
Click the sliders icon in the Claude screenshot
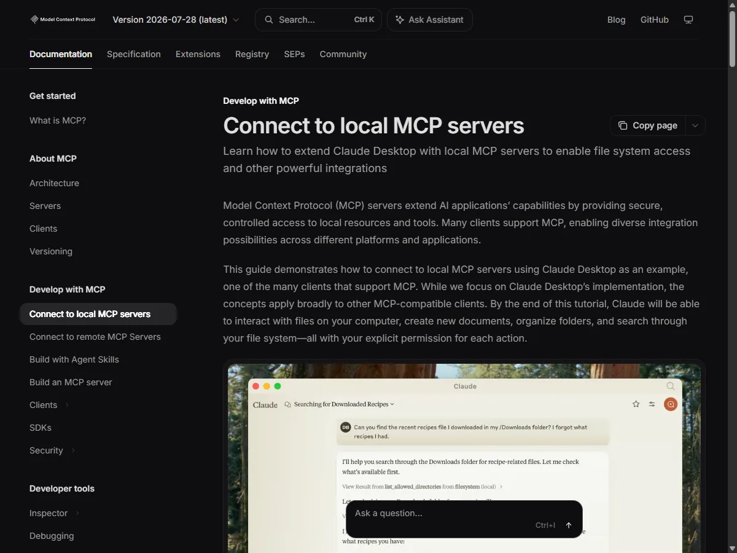pos(652,404)
